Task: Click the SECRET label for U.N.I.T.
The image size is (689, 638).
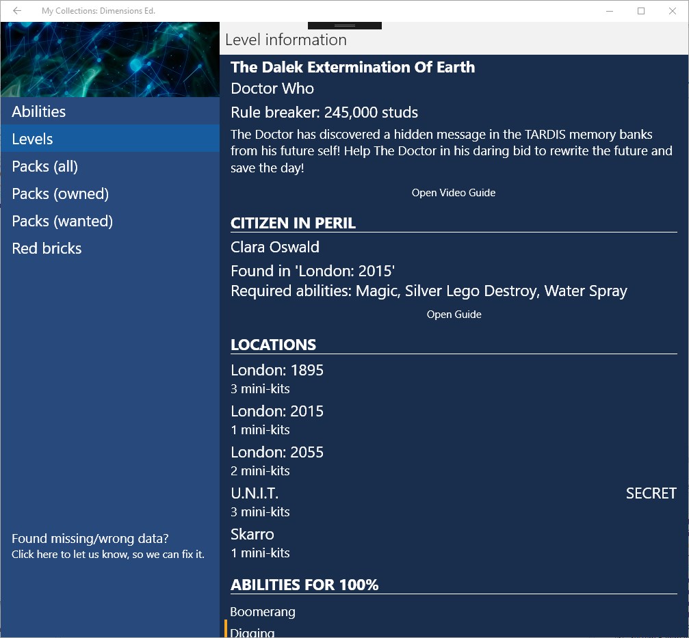Action: tap(651, 493)
